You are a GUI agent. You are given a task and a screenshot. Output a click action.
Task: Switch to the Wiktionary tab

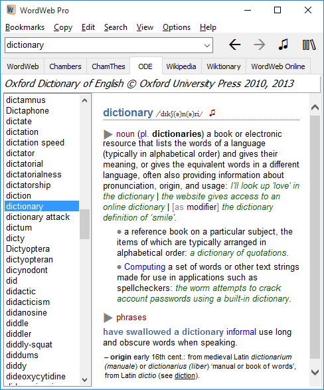224,66
